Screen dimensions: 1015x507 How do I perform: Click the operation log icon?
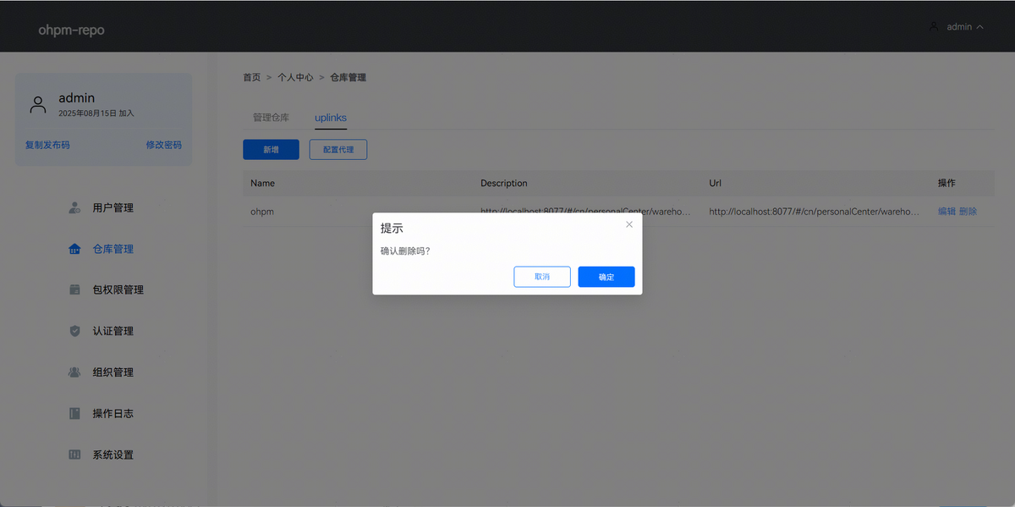[74, 414]
